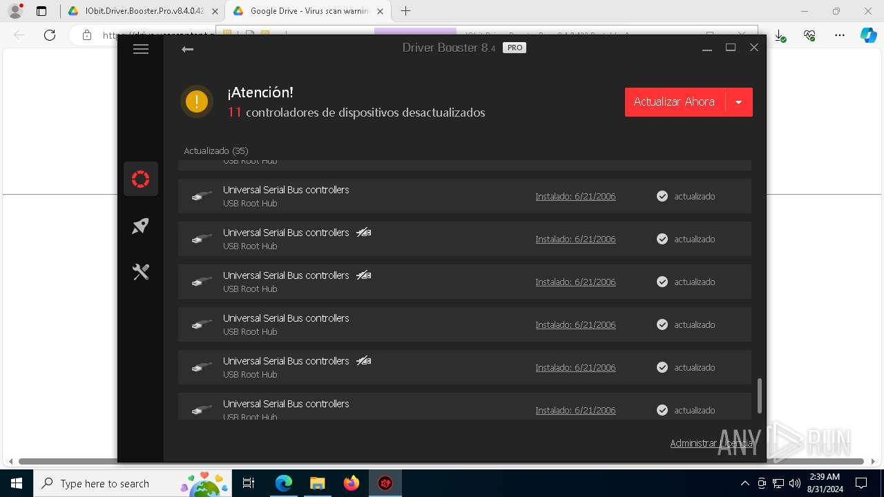Click the Type here to search box

pos(131,483)
